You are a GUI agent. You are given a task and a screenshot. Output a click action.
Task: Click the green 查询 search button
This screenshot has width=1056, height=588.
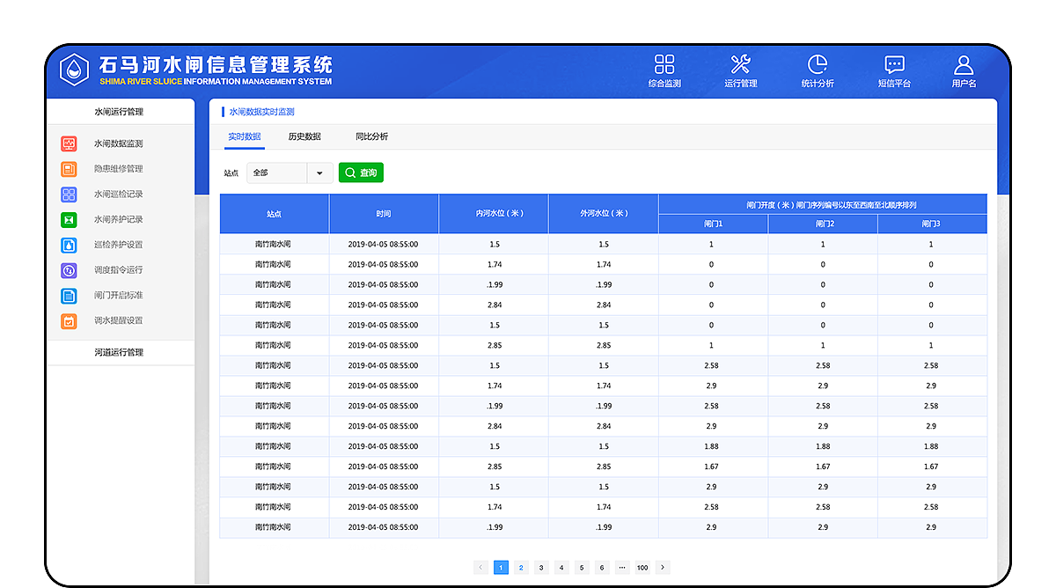point(361,173)
